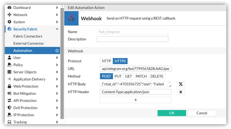Screen dimensions: 231x129
Task: Click the Webhook logo icon
Action: click(x=71, y=18)
